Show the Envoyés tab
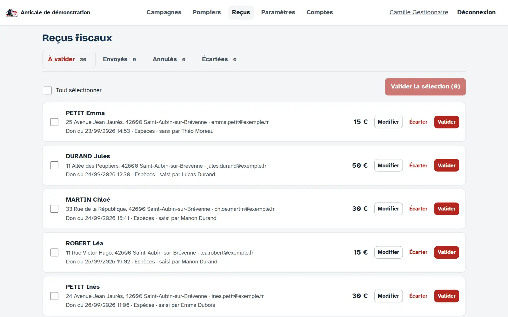Screen dimensions: 508x317 pos(119,59)
